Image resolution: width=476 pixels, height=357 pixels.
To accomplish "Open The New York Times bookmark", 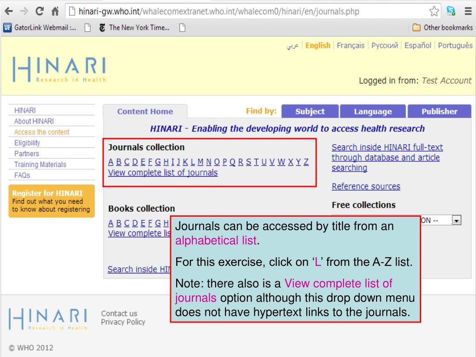I will tap(134, 27).
